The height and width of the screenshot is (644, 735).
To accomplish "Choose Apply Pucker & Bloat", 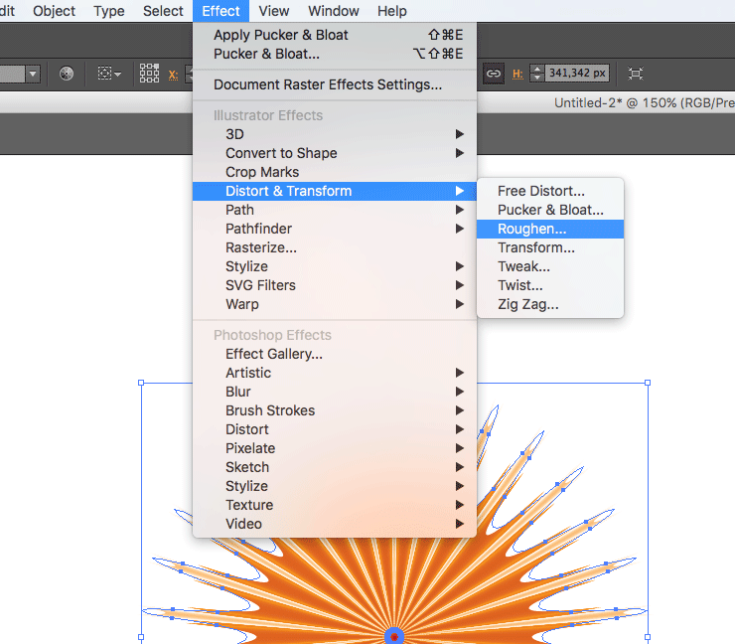I will click(281, 35).
